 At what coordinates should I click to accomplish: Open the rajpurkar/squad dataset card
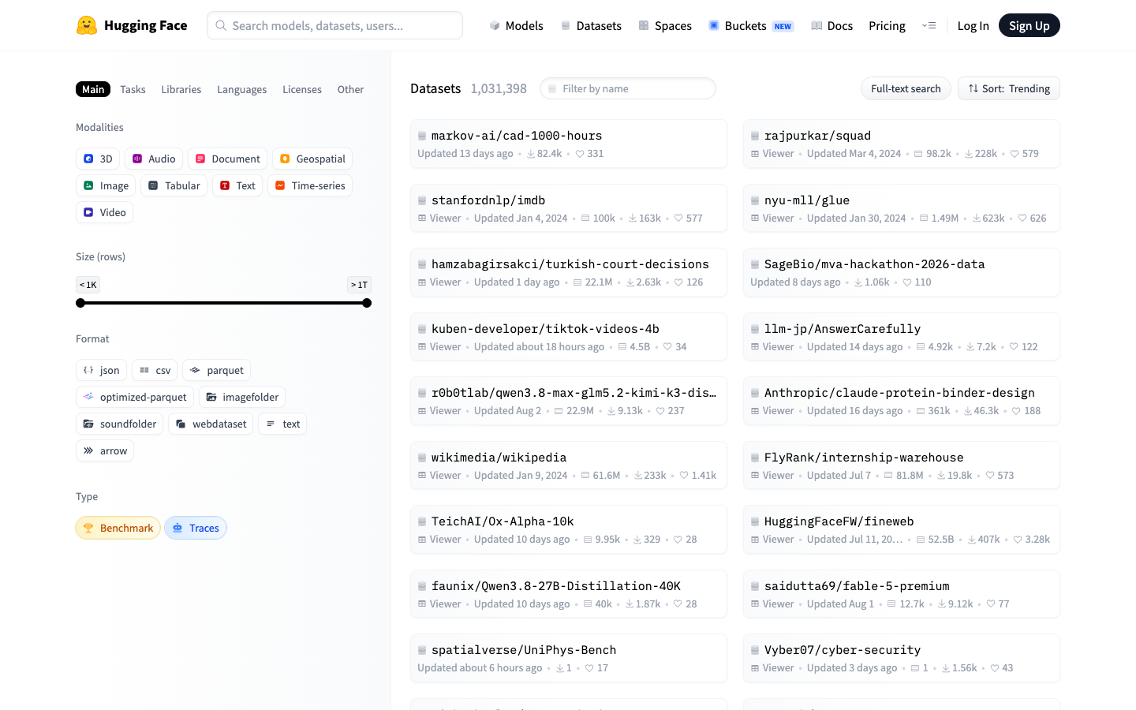[x=902, y=144]
